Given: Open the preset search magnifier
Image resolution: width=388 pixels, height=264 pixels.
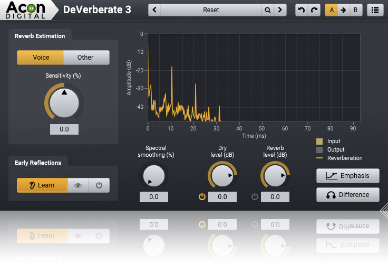Looking at the screenshot, I should tap(268, 10).
